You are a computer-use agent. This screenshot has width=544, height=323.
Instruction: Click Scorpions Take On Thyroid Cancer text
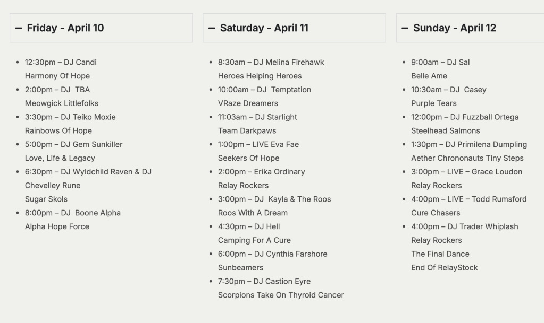pyautogui.click(x=281, y=295)
